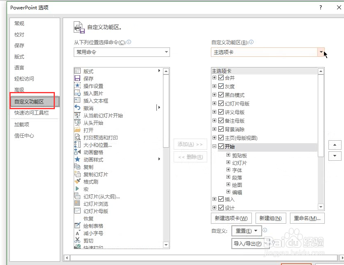Uncheck the 背景消除 checkbox

tap(221, 129)
